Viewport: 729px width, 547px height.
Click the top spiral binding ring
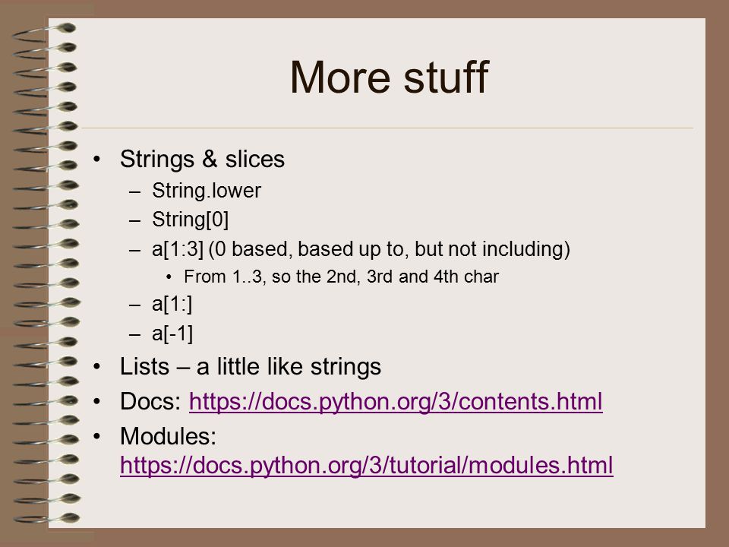click(45, 32)
